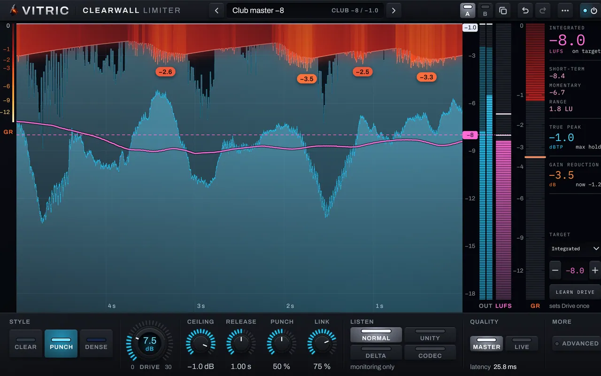Screen dimensions: 601x376
Task: Switch to the A state
Action: (468, 10)
